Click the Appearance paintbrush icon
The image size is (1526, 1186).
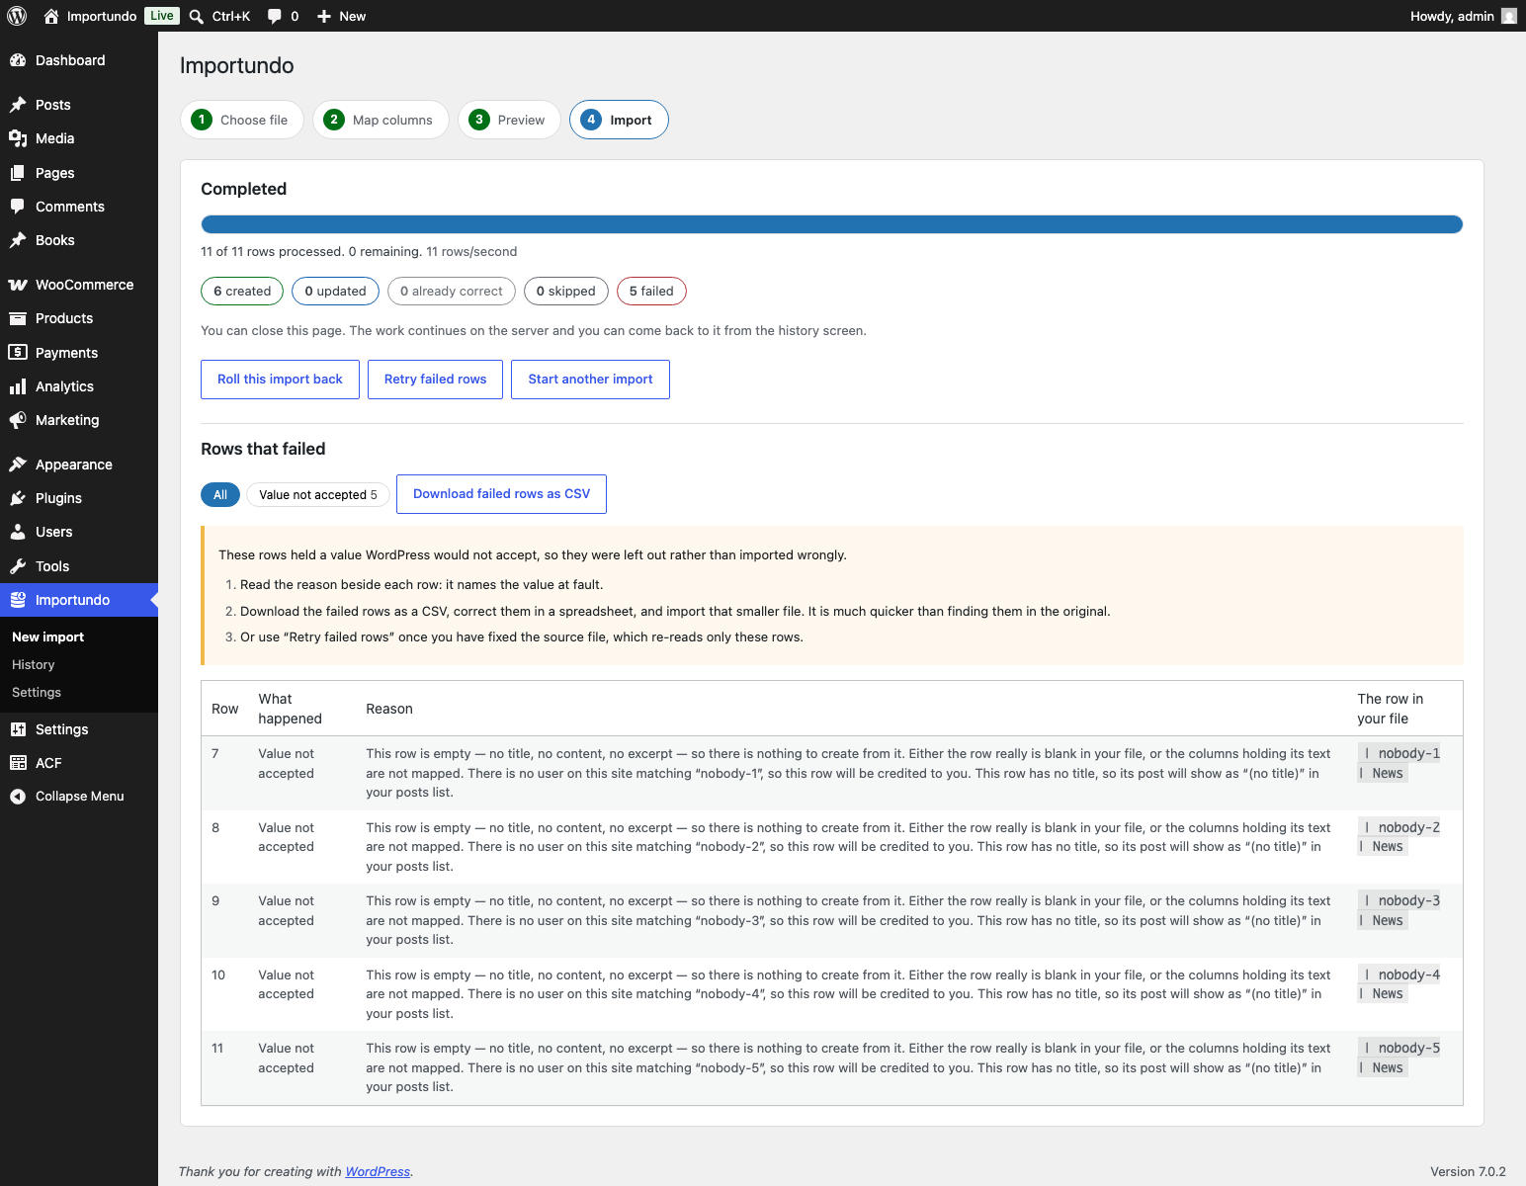pos(18,465)
